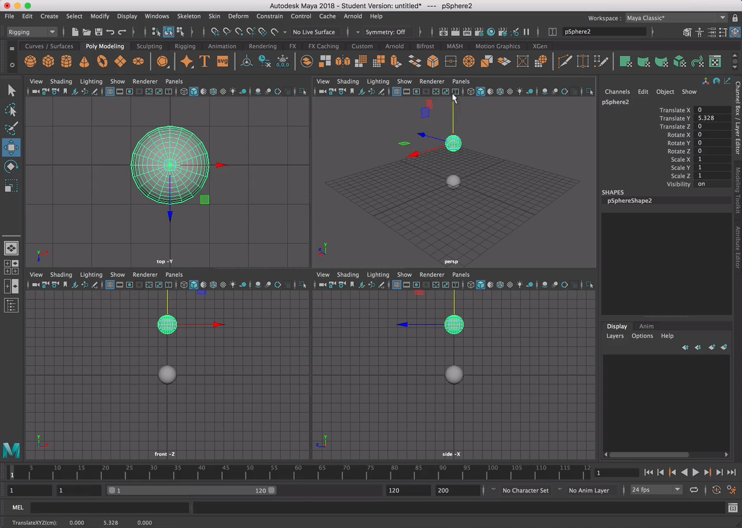This screenshot has height=528, width=742.
Task: Toggle the loop playback button
Action: click(x=694, y=490)
